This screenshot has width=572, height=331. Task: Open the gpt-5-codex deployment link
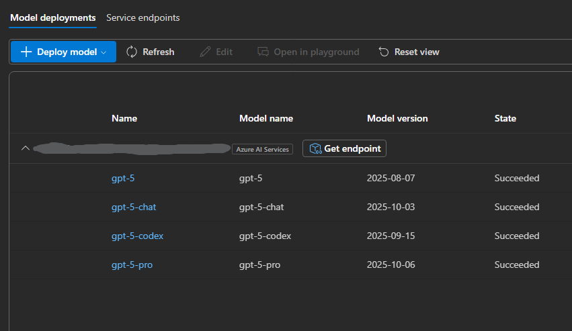[137, 236]
